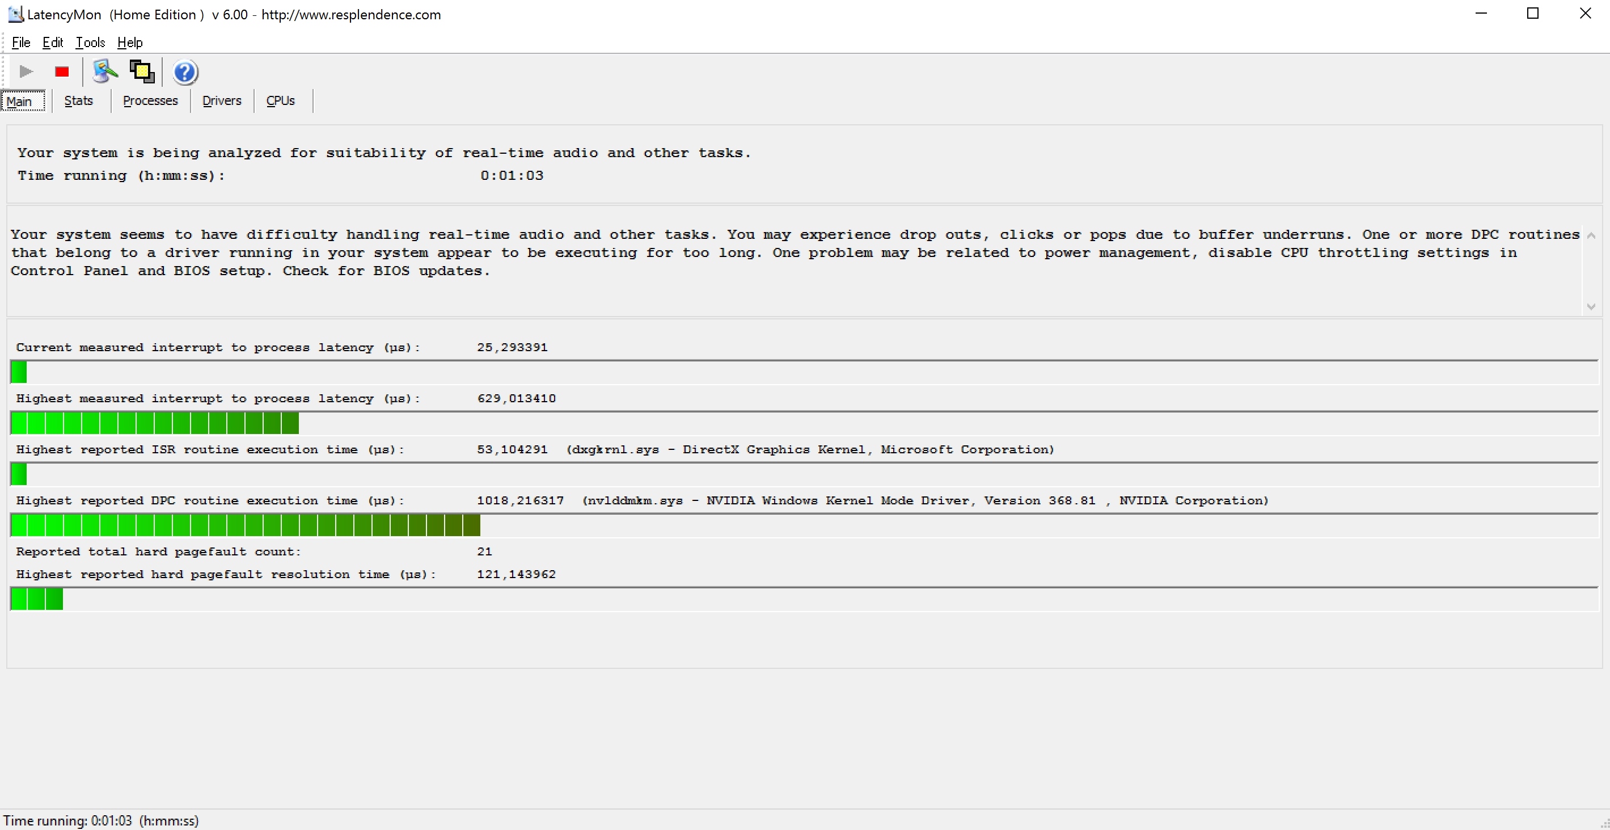Click the current interrupt latency bar

tap(804, 373)
